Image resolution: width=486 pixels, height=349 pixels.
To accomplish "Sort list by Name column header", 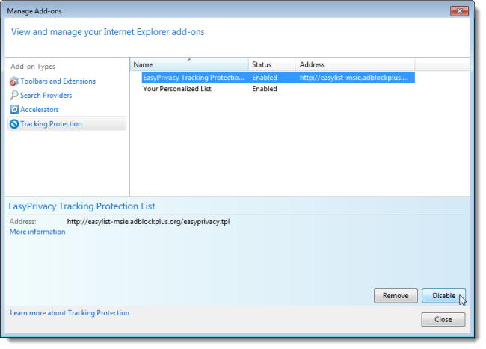I will (x=189, y=65).
